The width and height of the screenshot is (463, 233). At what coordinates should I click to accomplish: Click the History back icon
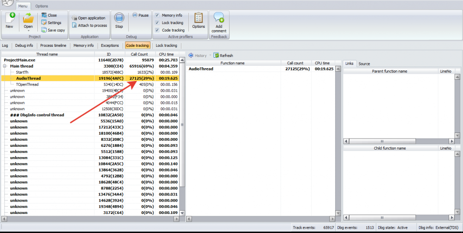coord(191,56)
